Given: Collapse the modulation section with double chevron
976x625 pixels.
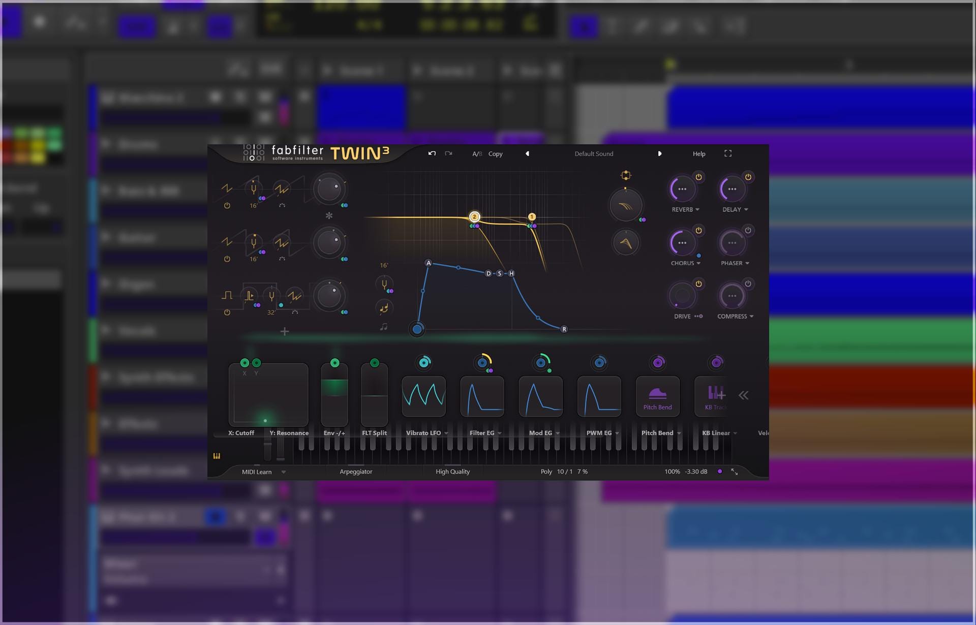Looking at the screenshot, I should (743, 395).
